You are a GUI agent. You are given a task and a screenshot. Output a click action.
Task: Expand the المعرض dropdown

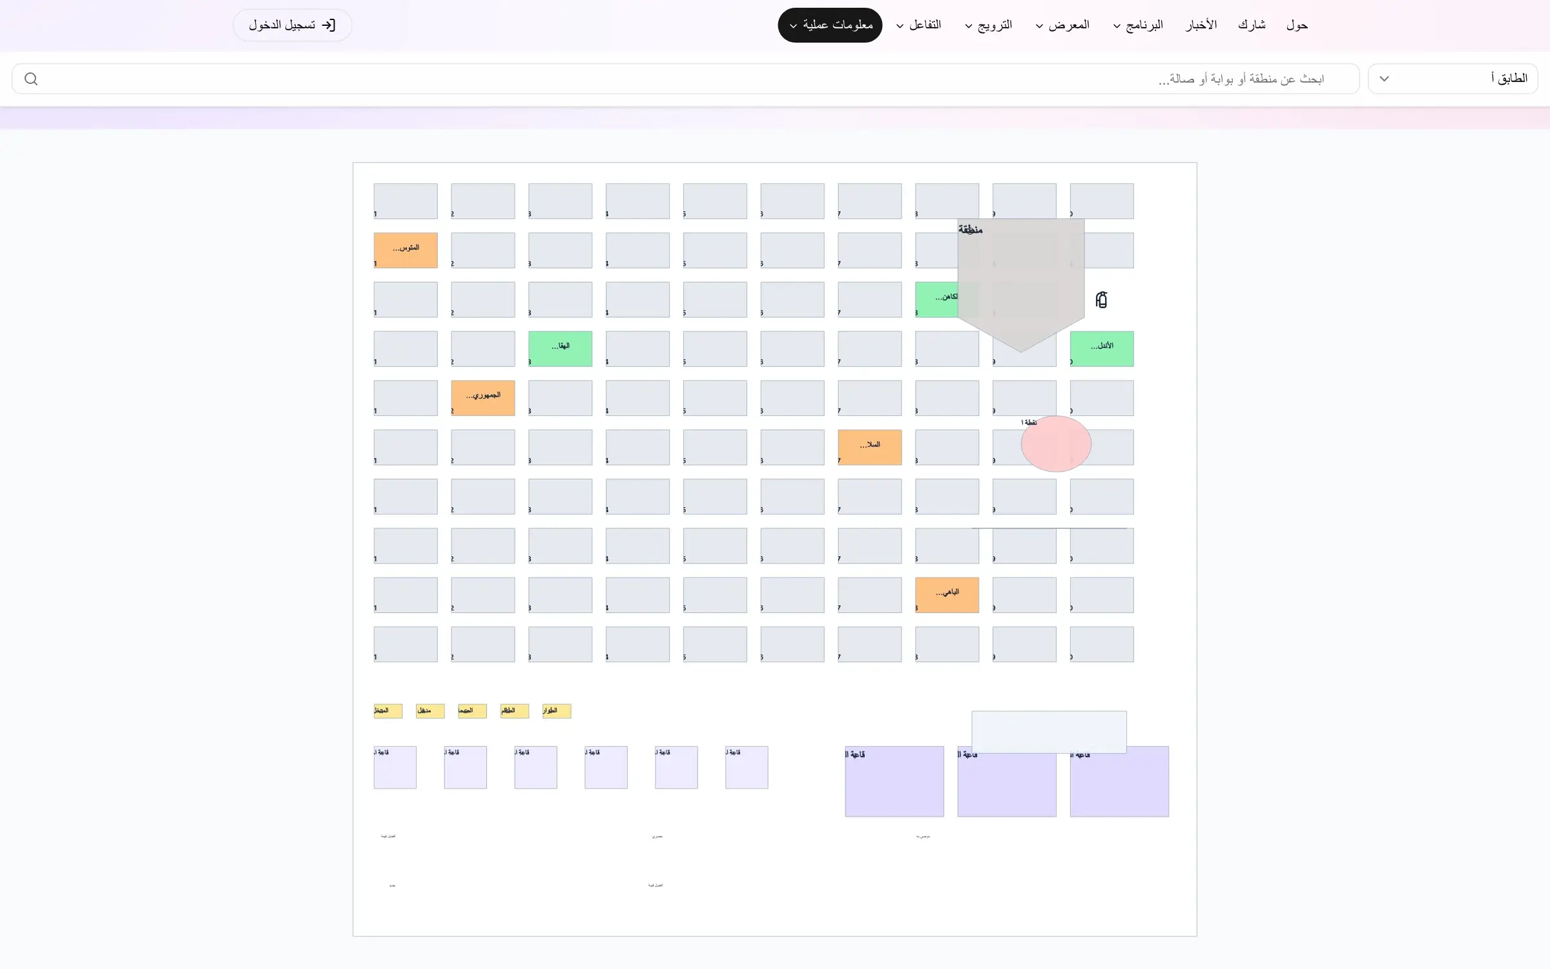(x=1062, y=25)
